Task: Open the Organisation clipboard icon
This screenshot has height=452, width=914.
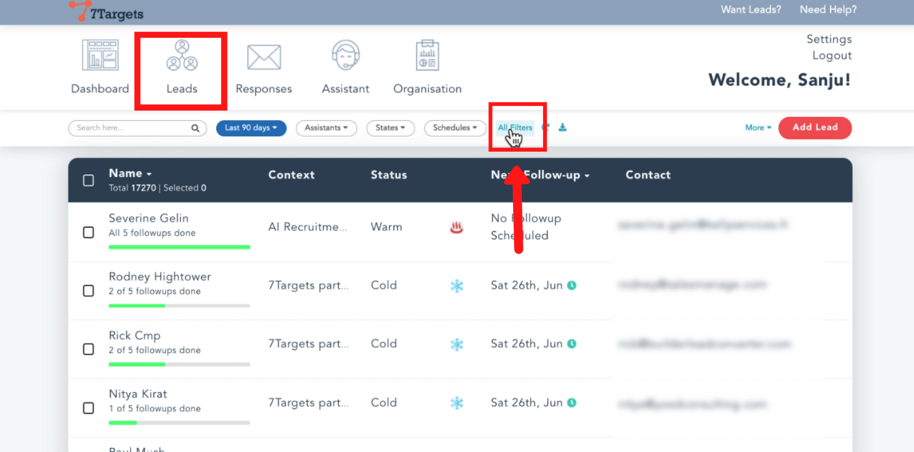Action: [427, 56]
